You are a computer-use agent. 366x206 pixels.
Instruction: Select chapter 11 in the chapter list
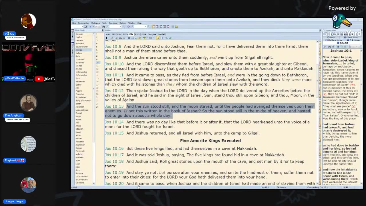[97, 66]
